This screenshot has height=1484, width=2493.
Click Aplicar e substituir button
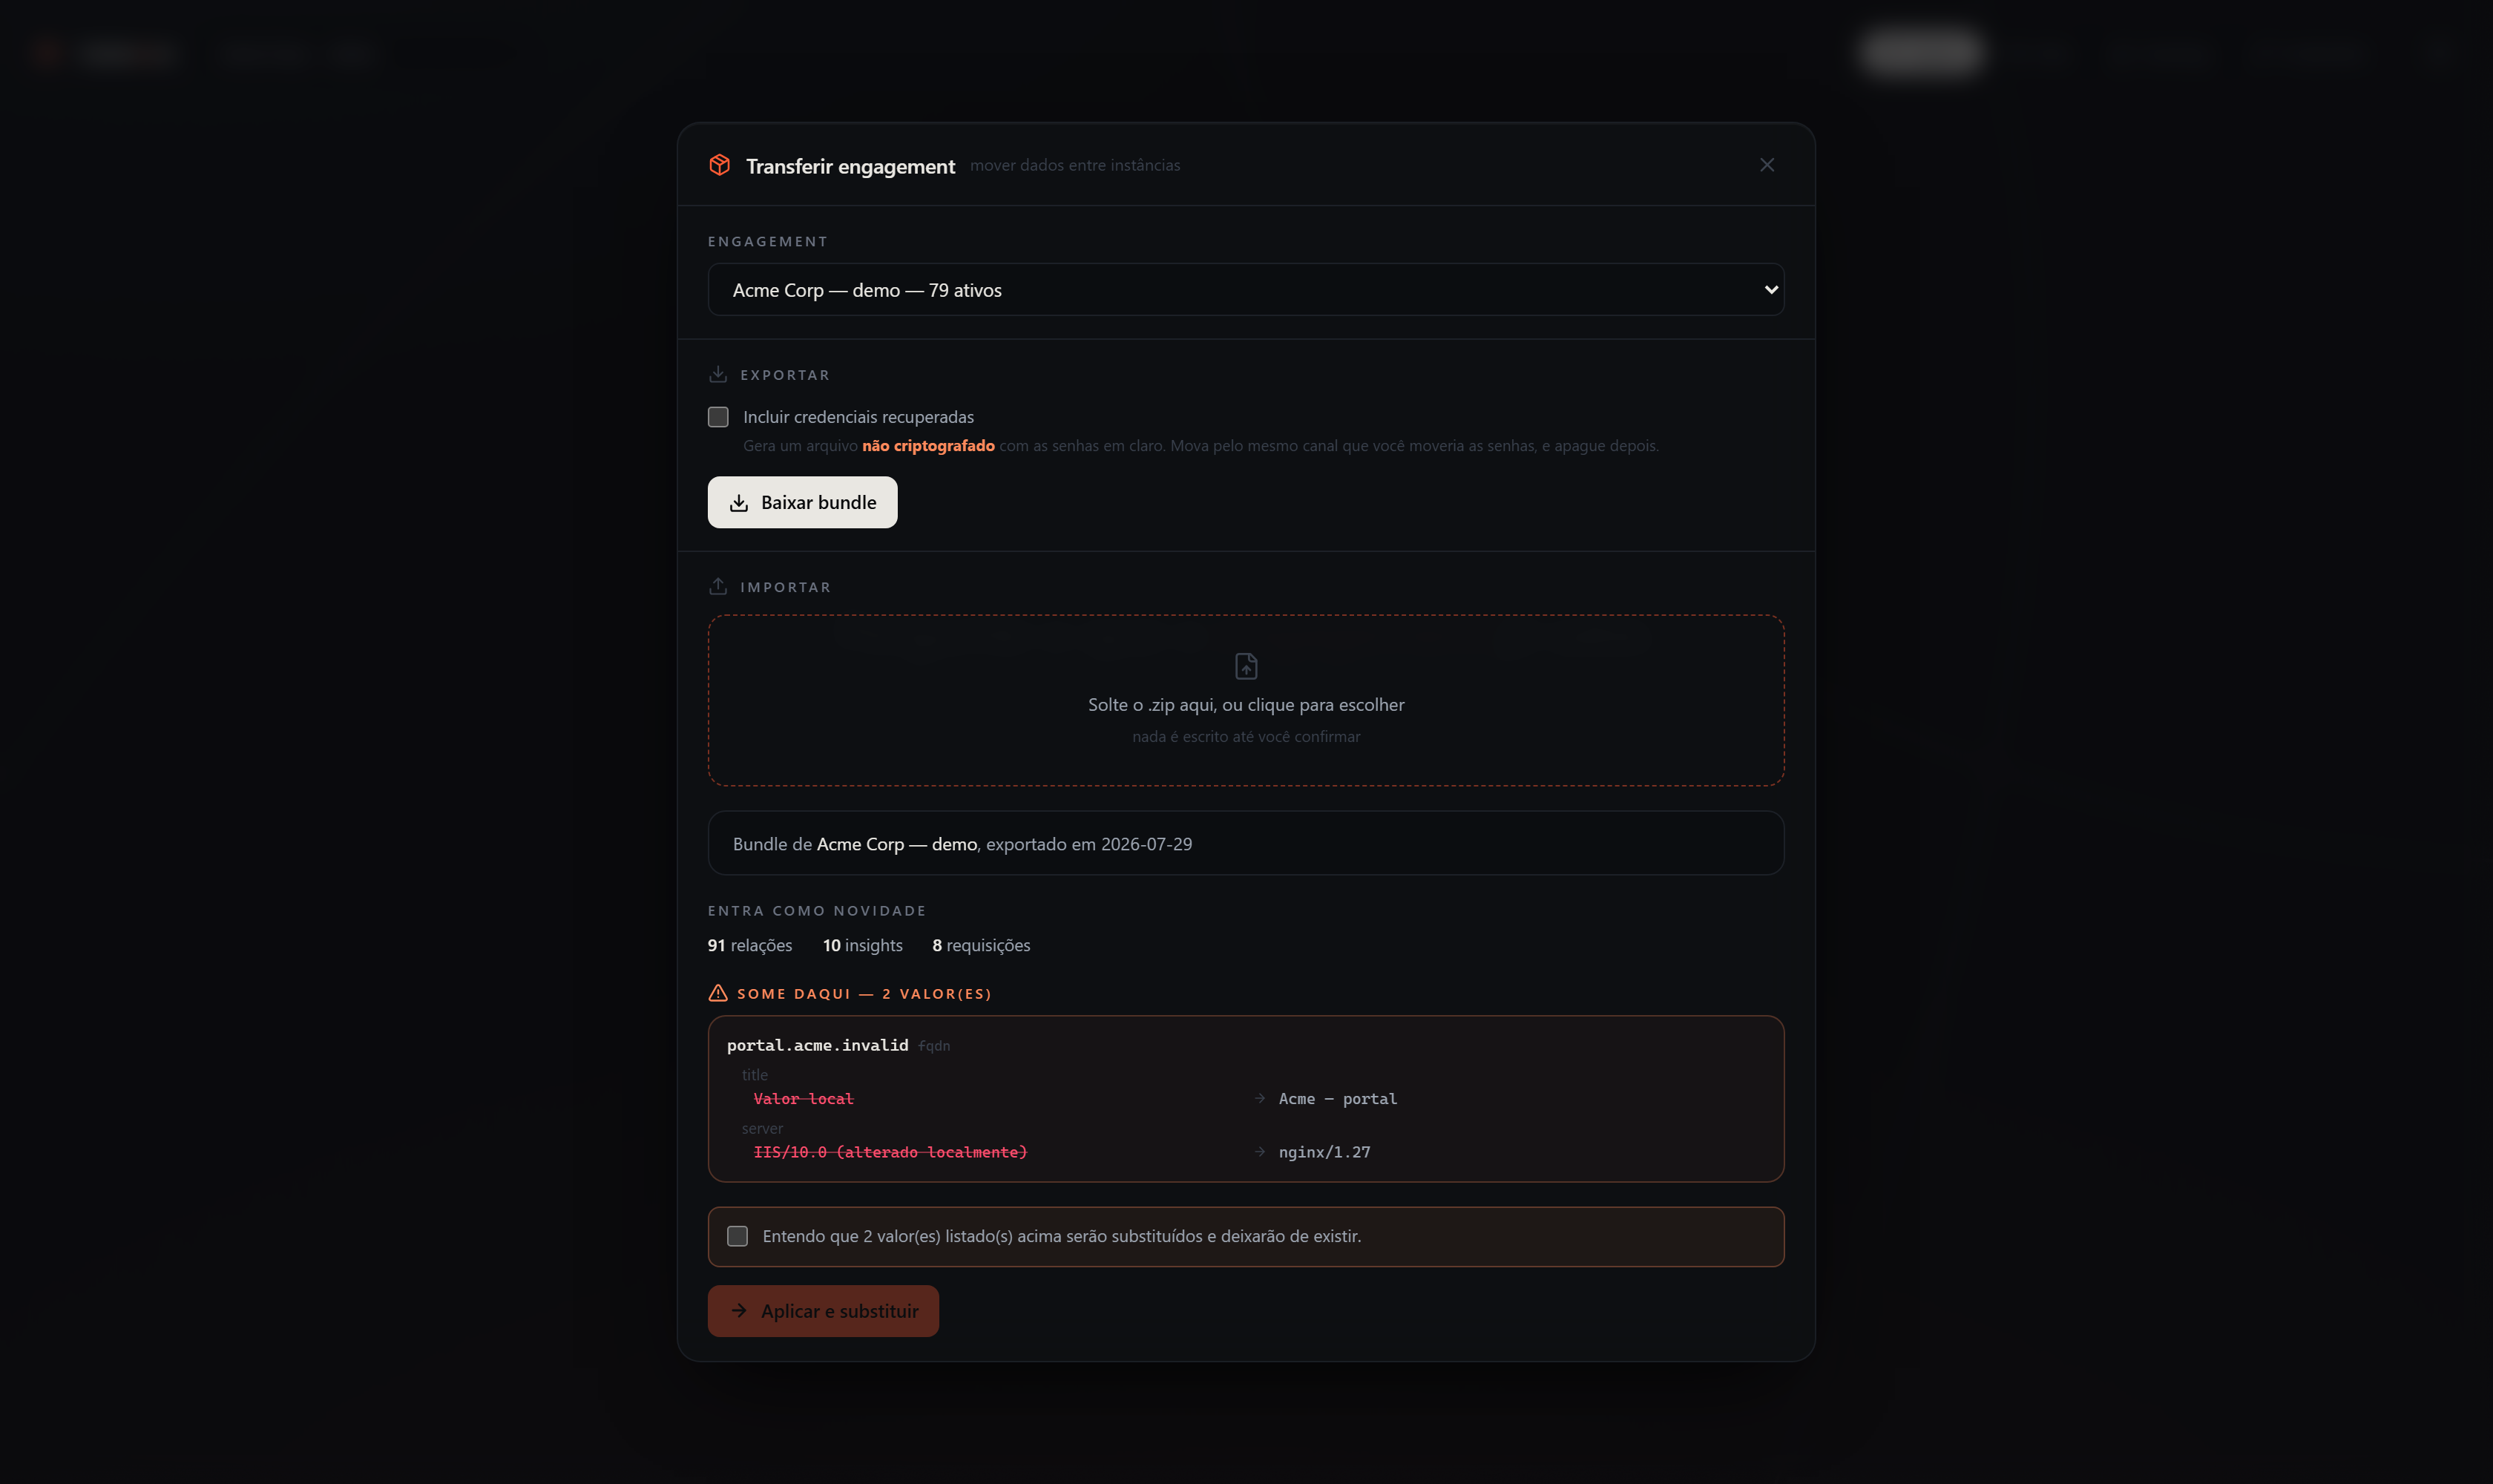click(823, 1311)
